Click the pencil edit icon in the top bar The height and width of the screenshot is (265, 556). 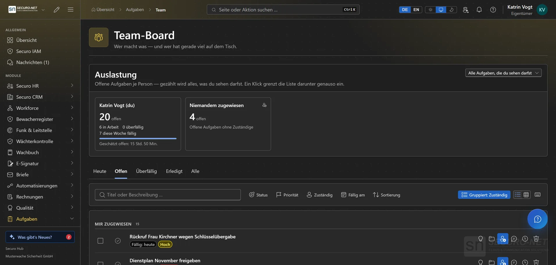pyautogui.click(x=57, y=10)
